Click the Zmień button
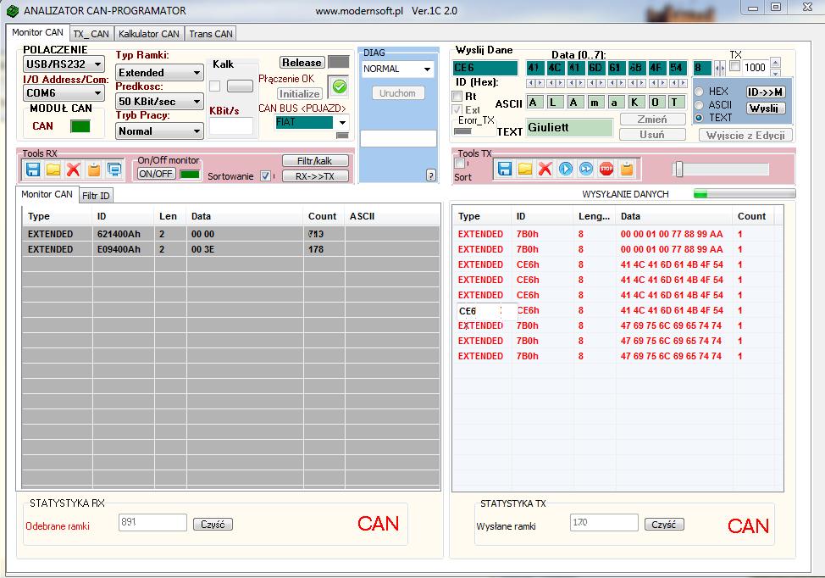This screenshot has width=825, height=578. pos(652,119)
